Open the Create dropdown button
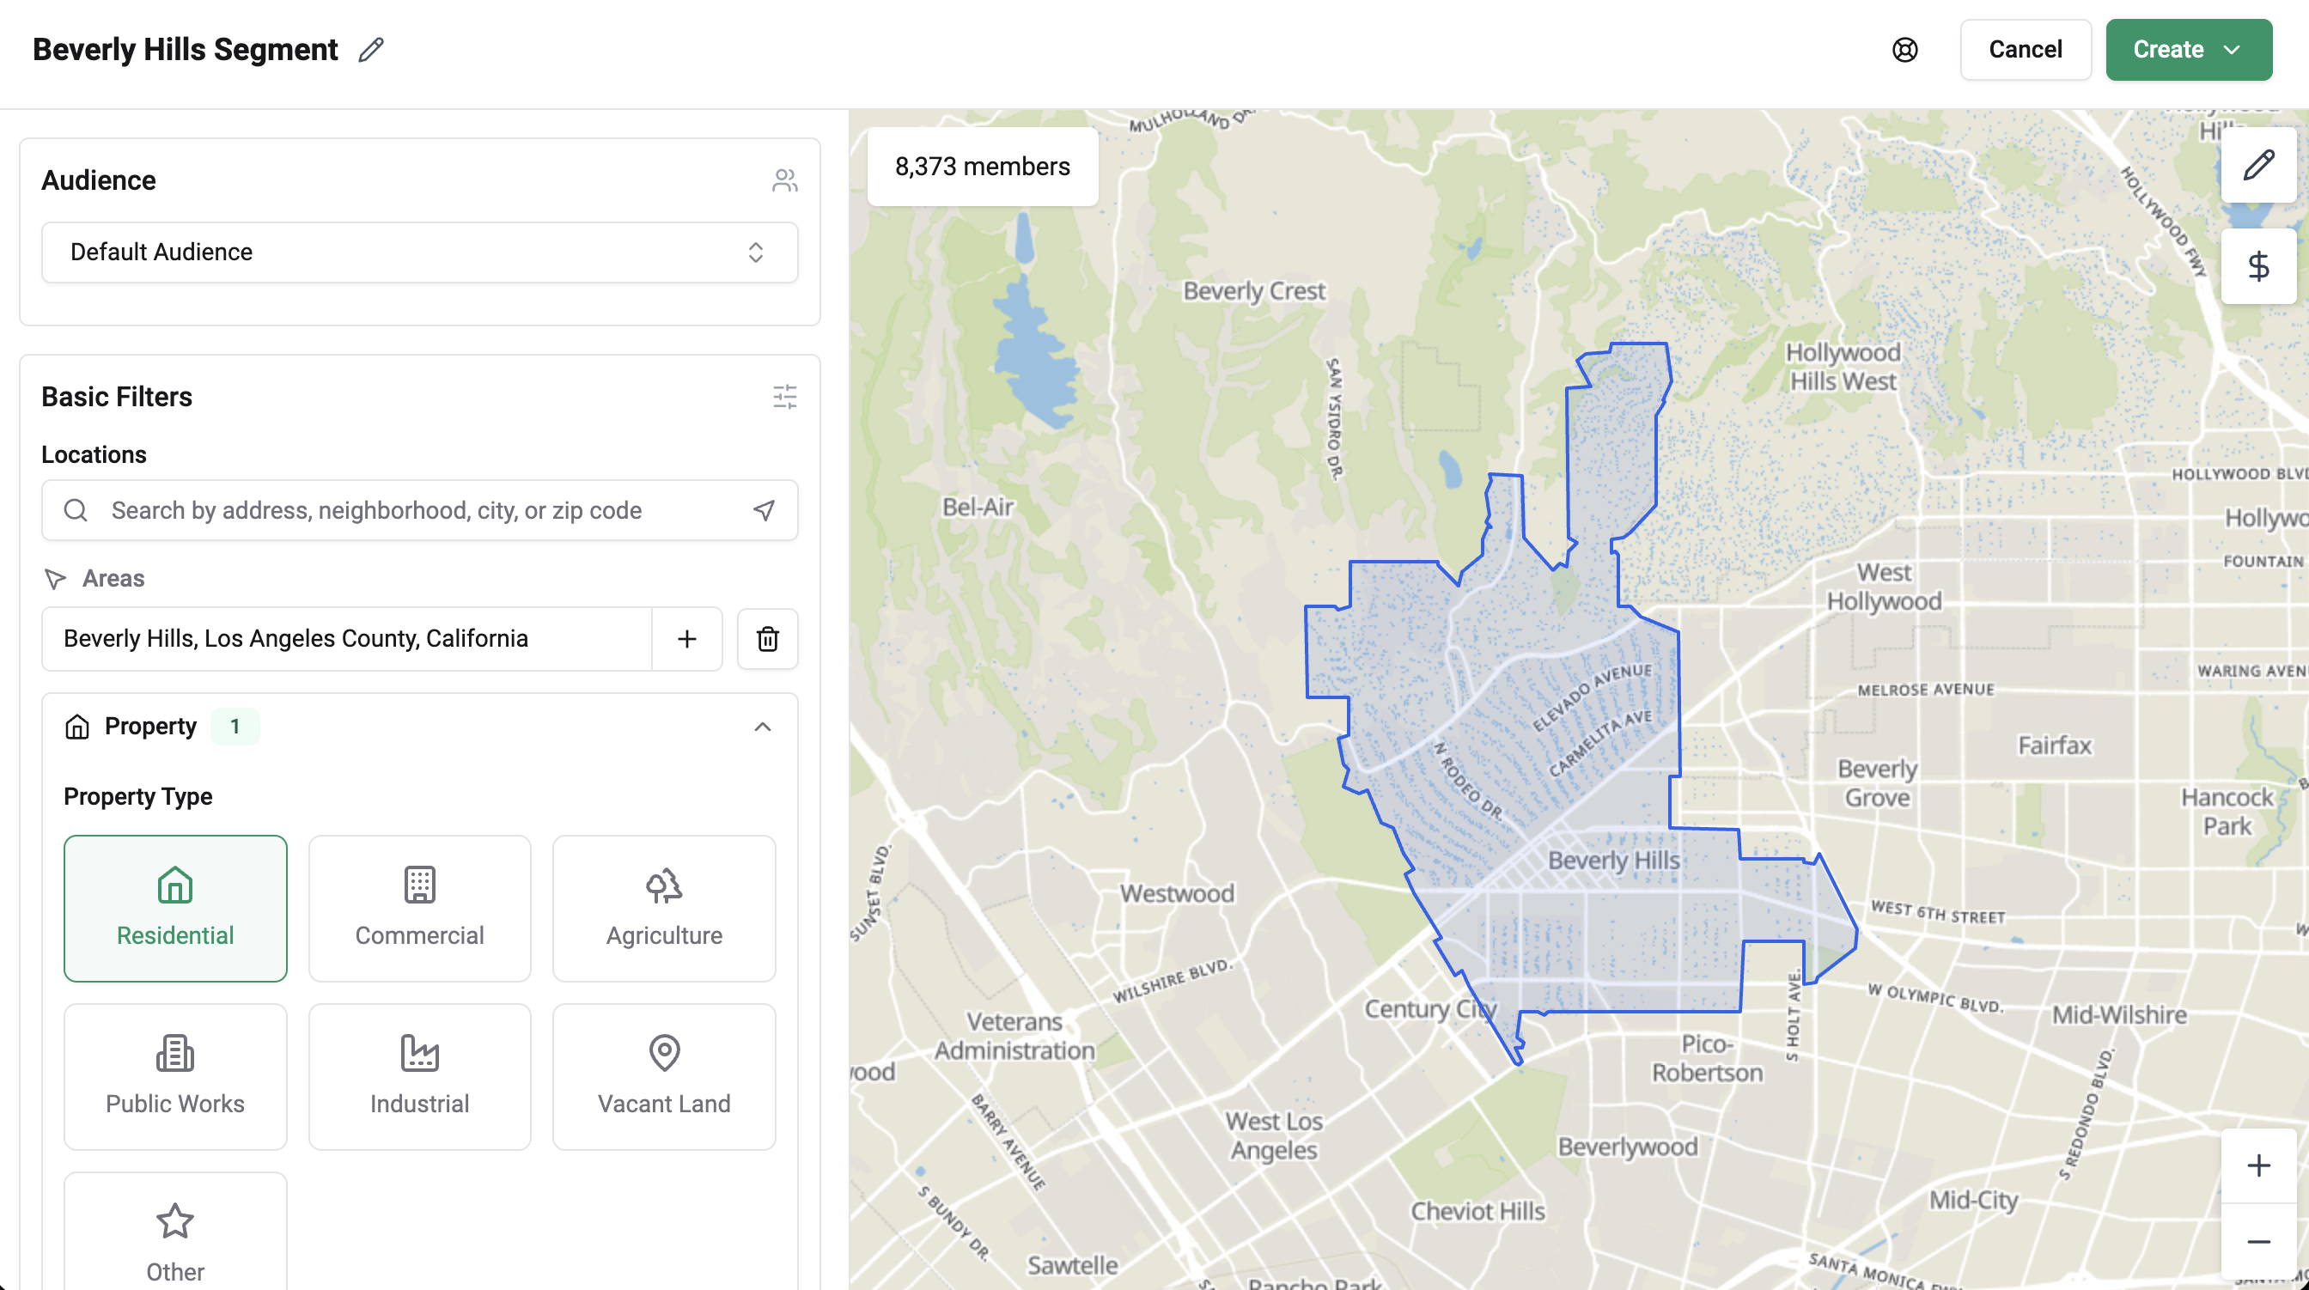 (x=2188, y=49)
